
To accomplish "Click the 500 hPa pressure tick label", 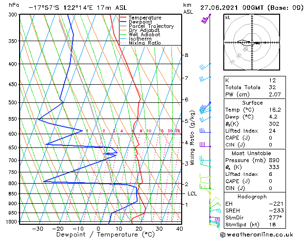I will click(14, 102).
